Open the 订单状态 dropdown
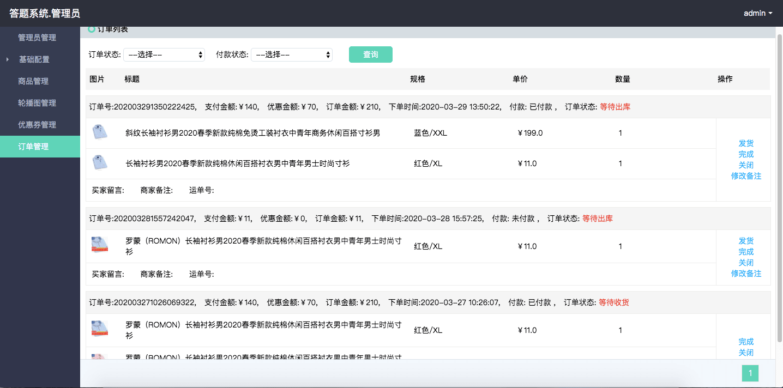Screen dimensions: 783x388 click(164, 54)
